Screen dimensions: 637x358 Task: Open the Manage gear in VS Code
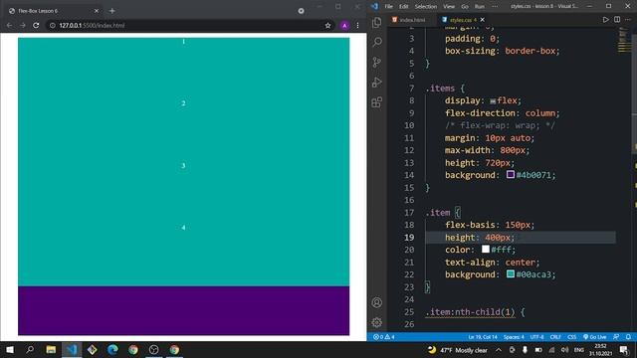[376, 322]
